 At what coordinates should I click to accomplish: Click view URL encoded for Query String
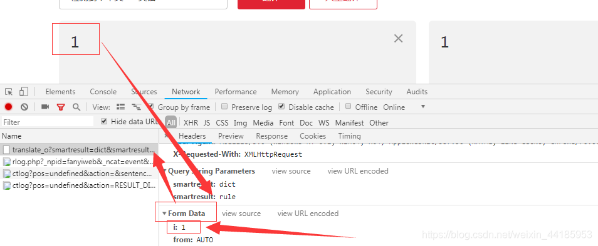pos(358,171)
